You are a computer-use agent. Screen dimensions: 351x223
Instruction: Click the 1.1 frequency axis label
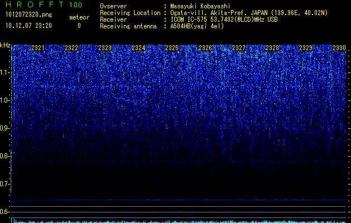pyautogui.click(x=5, y=72)
